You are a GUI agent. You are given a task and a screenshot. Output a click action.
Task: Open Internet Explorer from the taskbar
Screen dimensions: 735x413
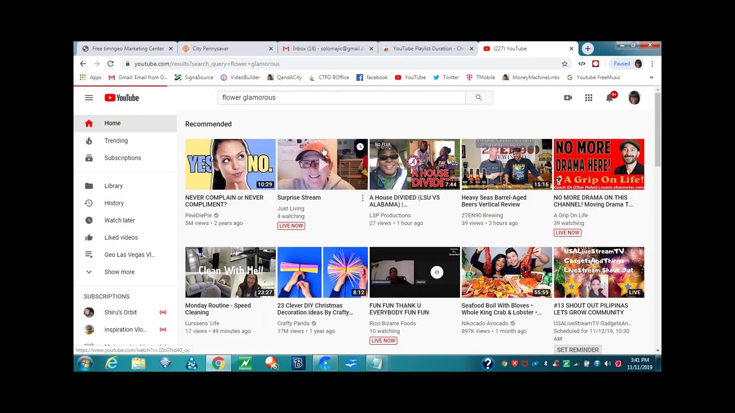(x=111, y=363)
